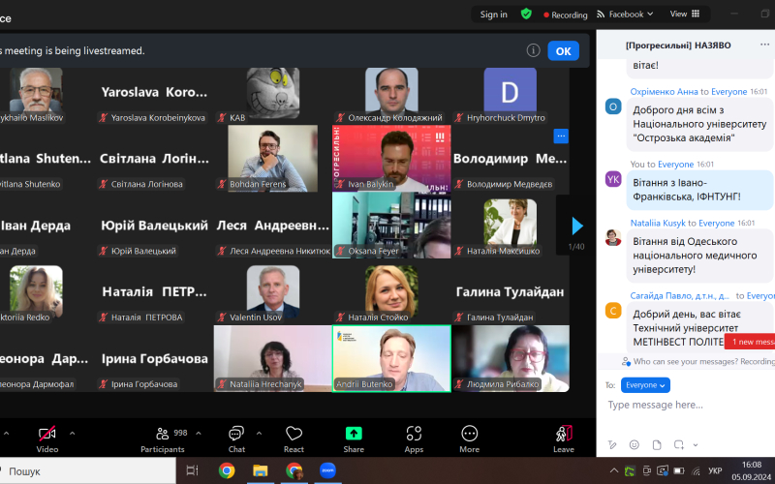Expand the screenshot options chevron in chat
The width and height of the screenshot is (775, 484).
695,445
